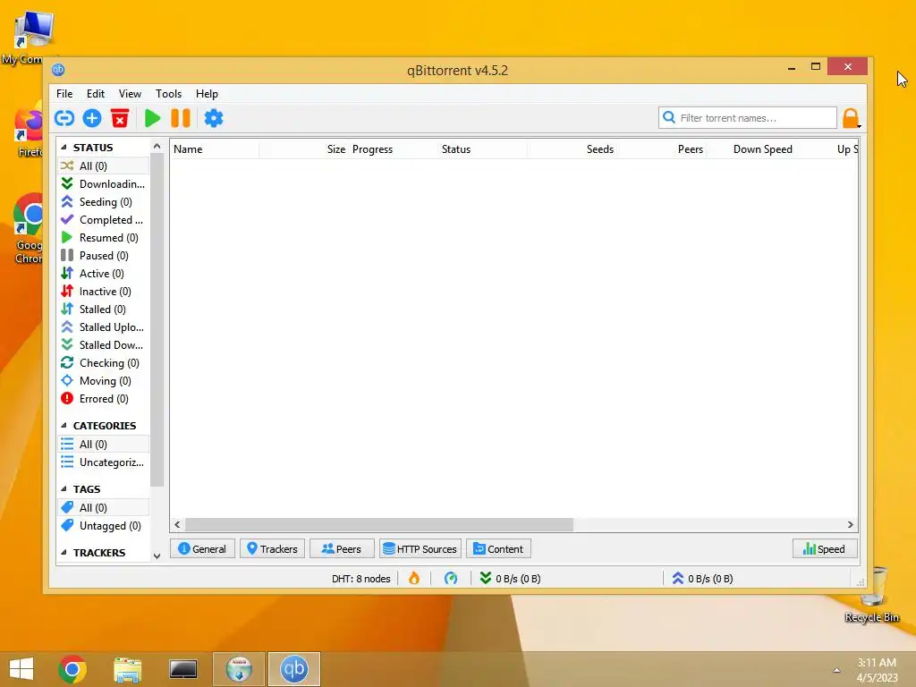
Task: Sort torrents by Status column
Action: (x=482, y=149)
